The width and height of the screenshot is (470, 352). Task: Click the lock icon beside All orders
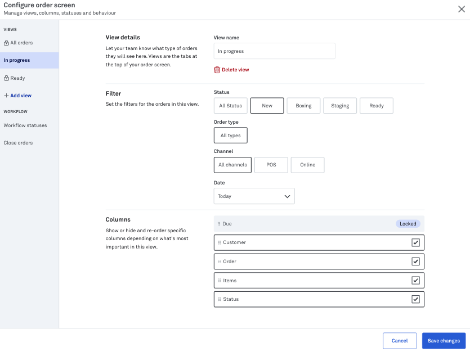pos(6,43)
